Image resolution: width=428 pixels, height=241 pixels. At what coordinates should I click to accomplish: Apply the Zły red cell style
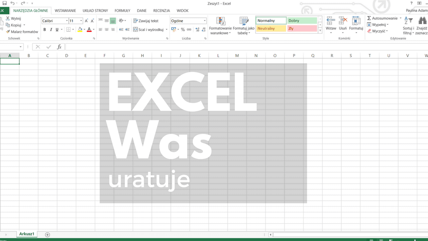pos(302,28)
